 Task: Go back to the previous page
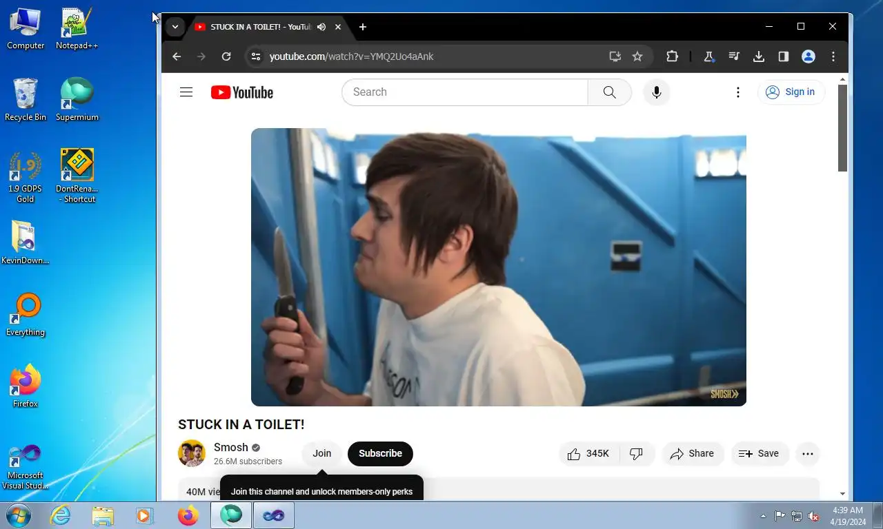point(177,56)
